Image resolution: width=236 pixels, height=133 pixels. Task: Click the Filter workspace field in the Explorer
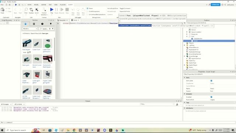[209, 23]
